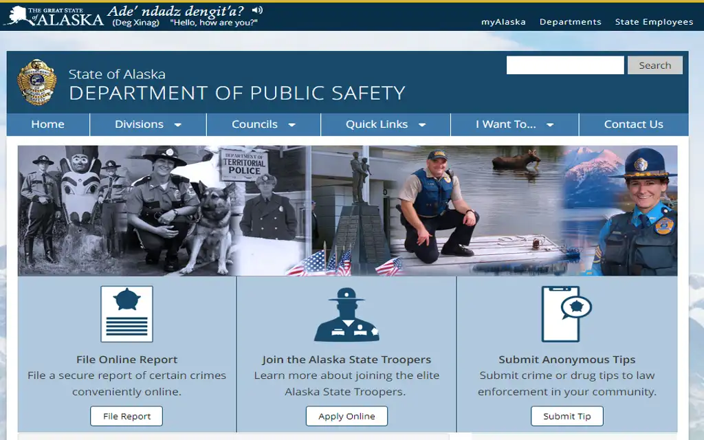The width and height of the screenshot is (704, 440).
Task: Focus the site search text field
Action: 565,65
